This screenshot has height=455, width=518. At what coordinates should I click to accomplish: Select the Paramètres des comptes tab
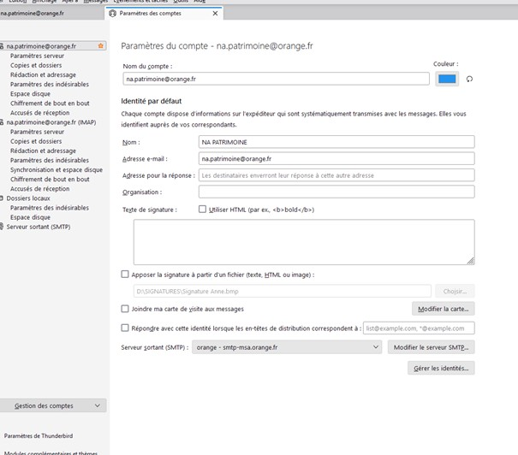164,13
